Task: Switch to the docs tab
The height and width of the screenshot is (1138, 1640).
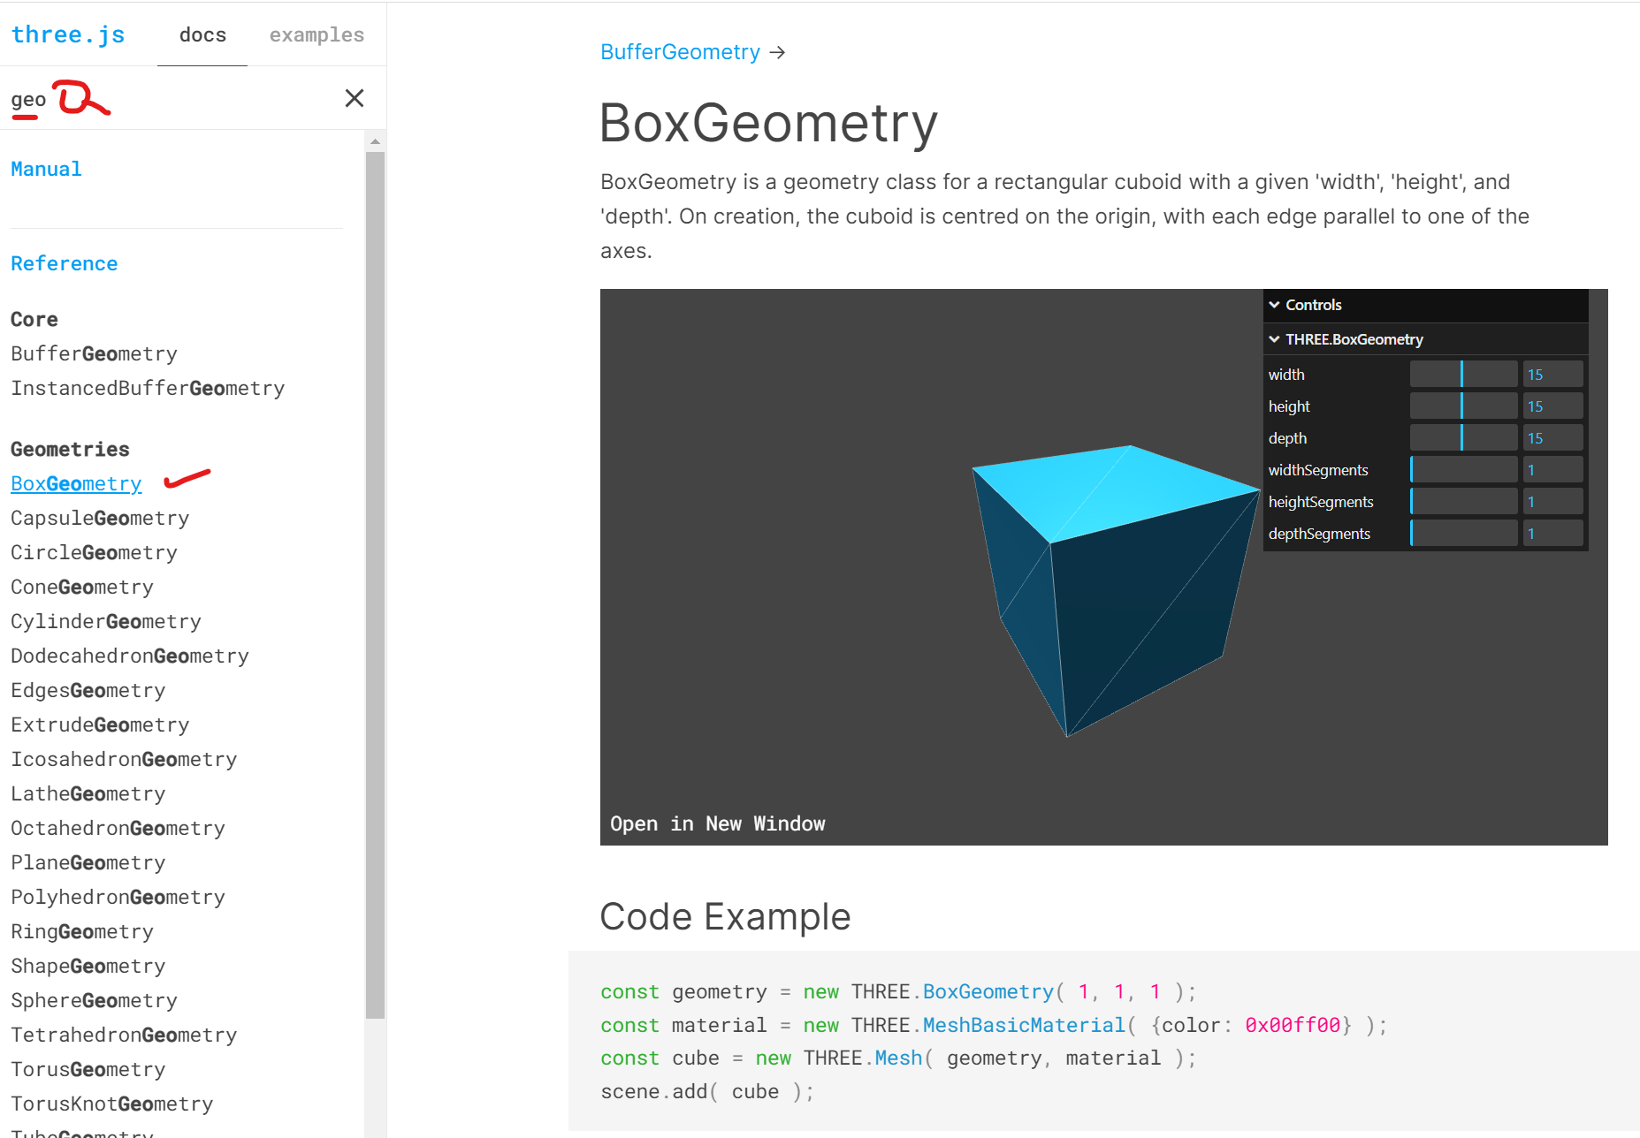Action: coord(202,34)
